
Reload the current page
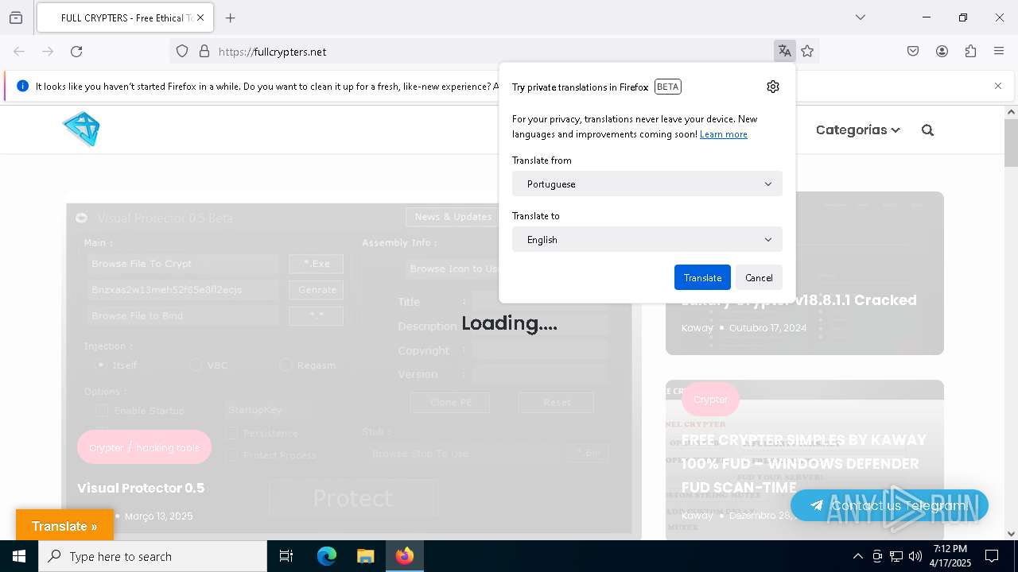coord(76,52)
